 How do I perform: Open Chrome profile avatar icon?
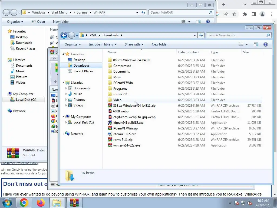pyautogui.click(x=262, y=14)
